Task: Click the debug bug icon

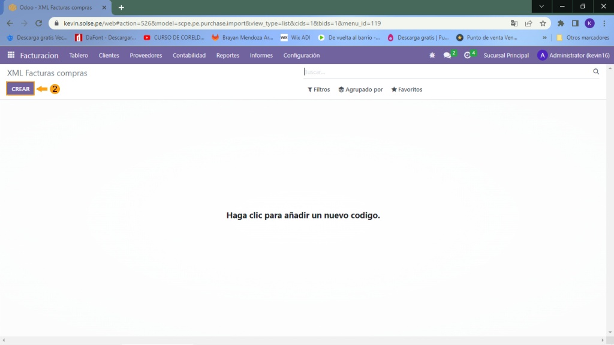Action: (432, 55)
